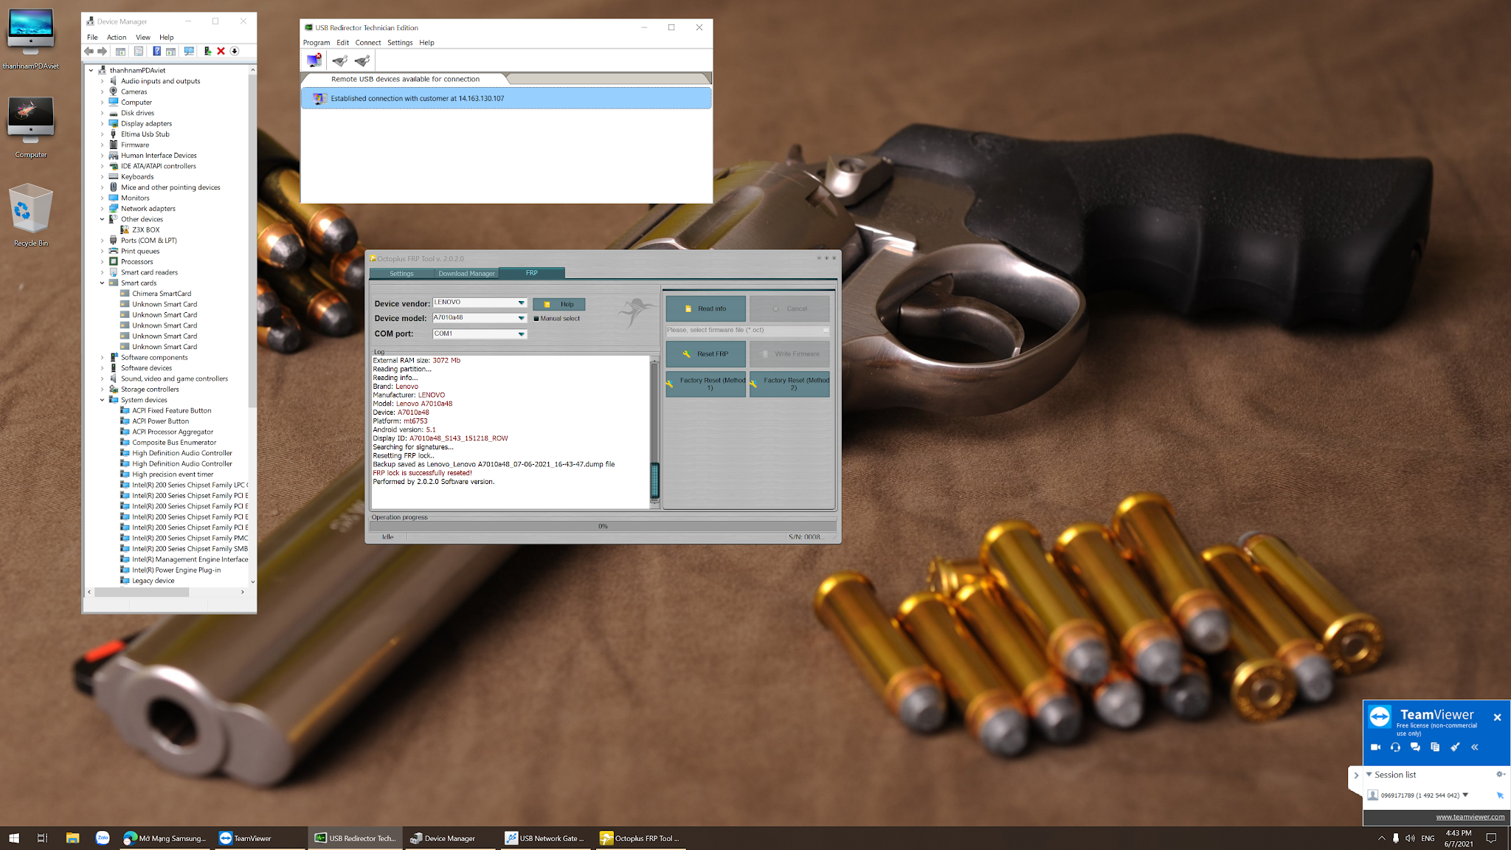Open the Device vendor LENOVO dropdown
Image resolution: width=1511 pixels, height=850 pixels.
pyautogui.click(x=521, y=303)
